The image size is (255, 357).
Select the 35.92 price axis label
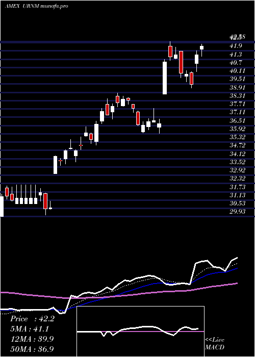(237, 129)
